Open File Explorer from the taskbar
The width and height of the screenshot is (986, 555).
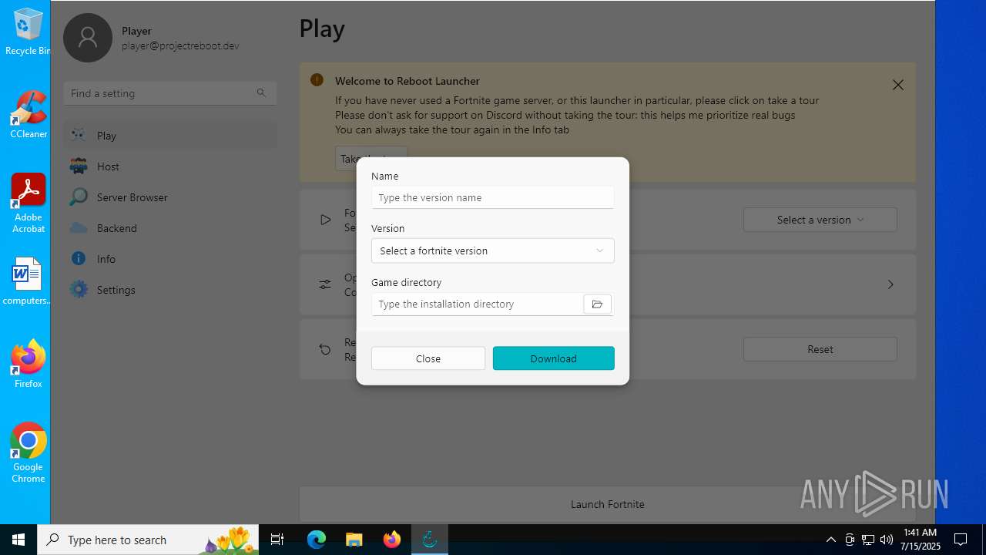click(x=354, y=540)
